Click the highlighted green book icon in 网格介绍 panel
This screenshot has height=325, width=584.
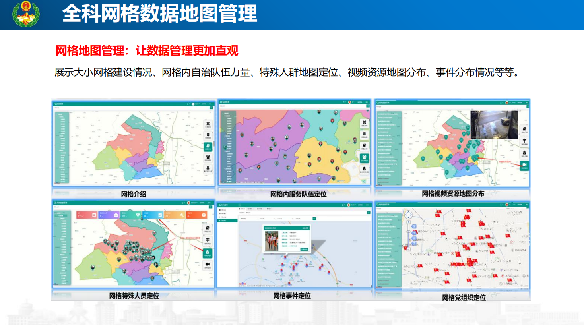pos(208,147)
